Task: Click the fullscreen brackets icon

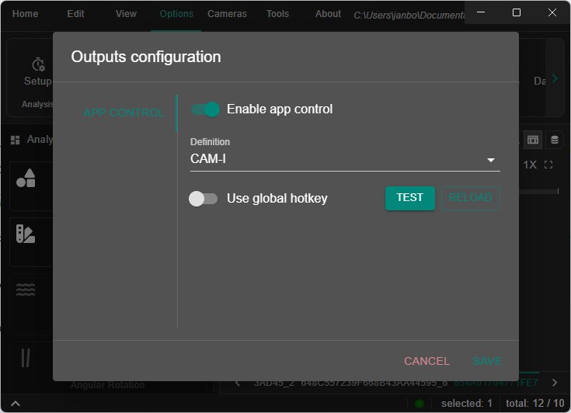Action: pos(548,165)
